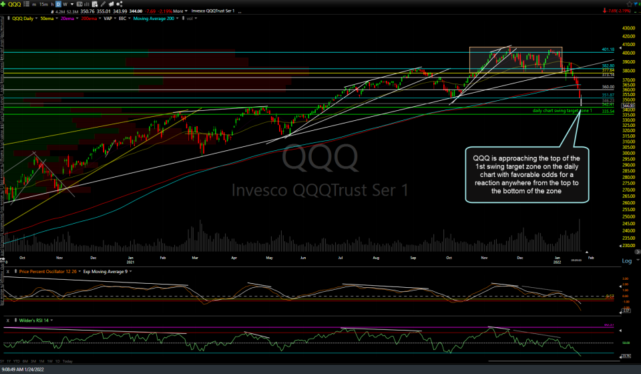Select the hourly 'h' timeframe
Image resolution: width=641 pixels, height=374 pixels.
[52, 5]
